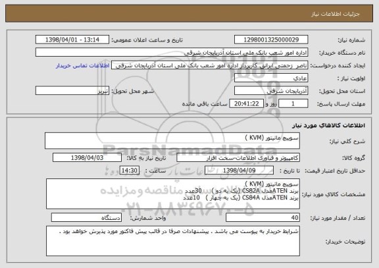
Task: Select the need priority field عادی
Action: tap(271, 78)
